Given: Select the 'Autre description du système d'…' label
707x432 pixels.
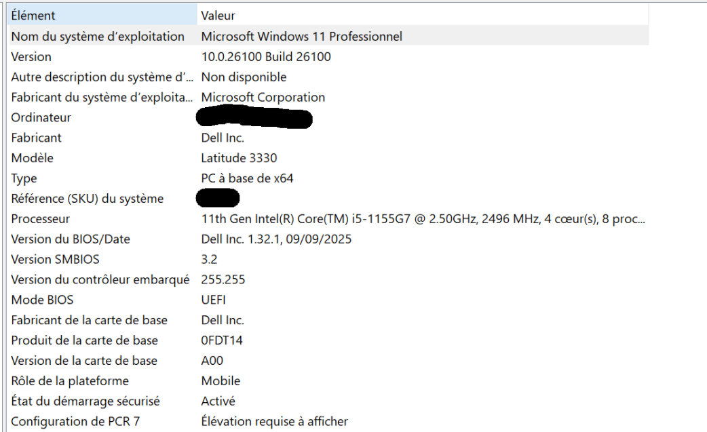Looking at the screenshot, I should tap(102, 77).
